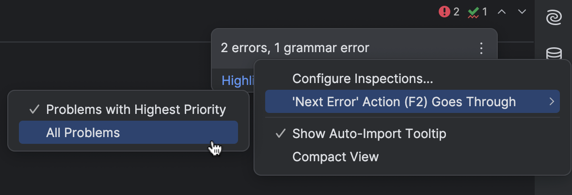
Task: Click the grammar error count number 1
Action: (484, 12)
